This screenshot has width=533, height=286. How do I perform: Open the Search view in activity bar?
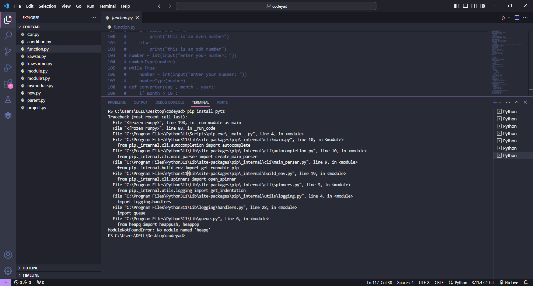tap(8, 35)
